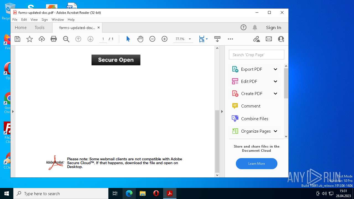Open the Combine Files tool
The image size is (354, 199).
click(254, 119)
